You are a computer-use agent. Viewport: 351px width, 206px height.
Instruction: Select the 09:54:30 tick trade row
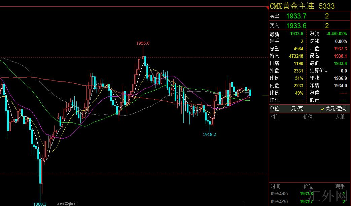[x=310, y=201]
